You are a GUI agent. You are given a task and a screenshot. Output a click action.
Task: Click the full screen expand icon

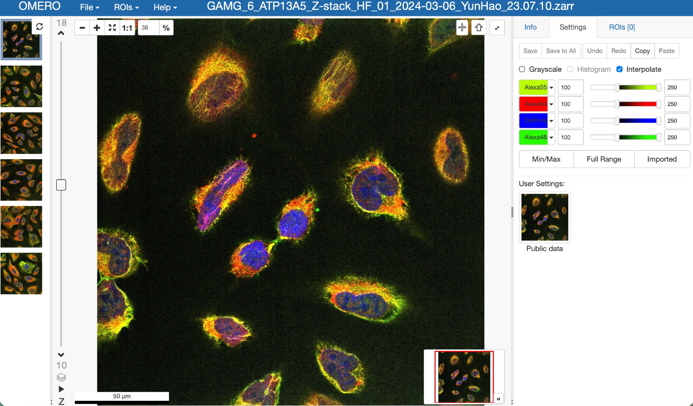pyautogui.click(x=497, y=28)
